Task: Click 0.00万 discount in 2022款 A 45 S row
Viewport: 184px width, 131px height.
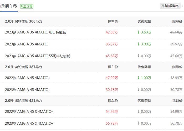Action: pos(146,111)
